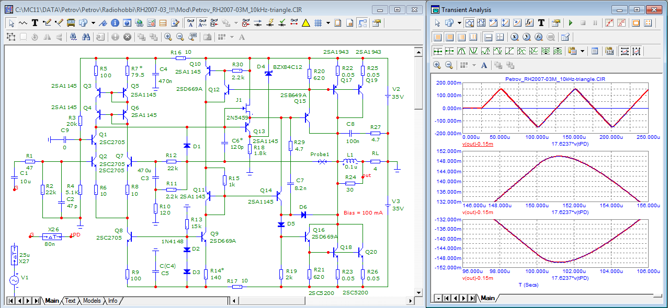Click zoom in on schematic toolbar
The width and height of the screenshot is (668, 308).
click(168, 37)
